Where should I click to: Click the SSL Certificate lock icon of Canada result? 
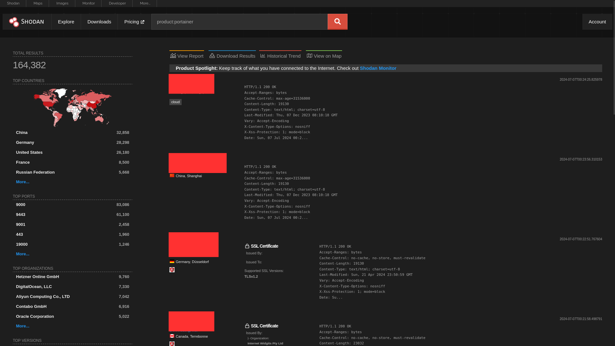247,326
